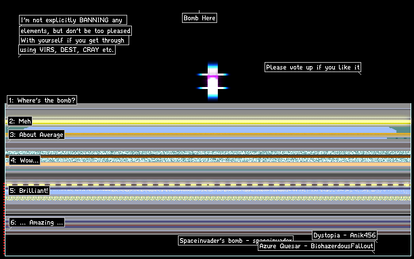This screenshot has width=414, height=259.
Task: Click the 'Spaceinvader's bomb' sign
Action: (235, 241)
